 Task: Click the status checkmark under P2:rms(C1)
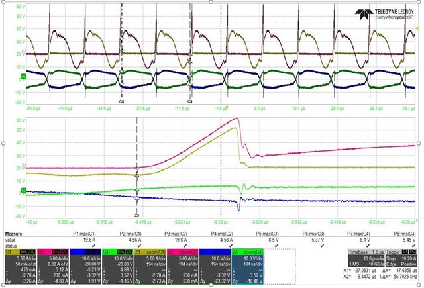(x=139, y=246)
